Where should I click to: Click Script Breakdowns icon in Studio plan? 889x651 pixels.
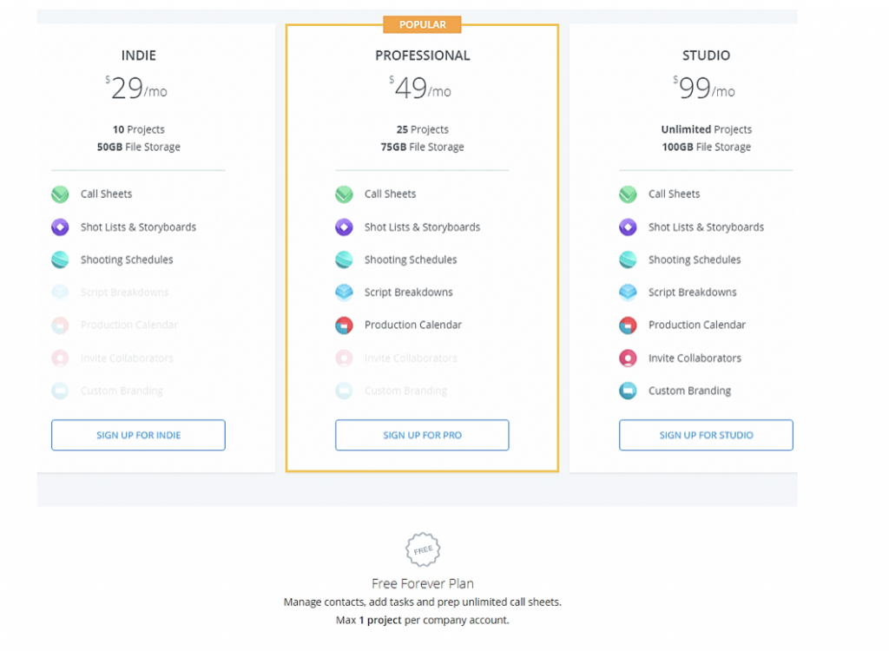(x=628, y=293)
